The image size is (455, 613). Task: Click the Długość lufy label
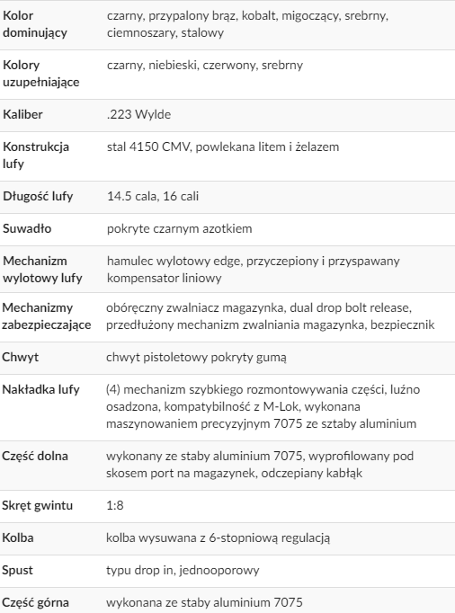[38, 196]
